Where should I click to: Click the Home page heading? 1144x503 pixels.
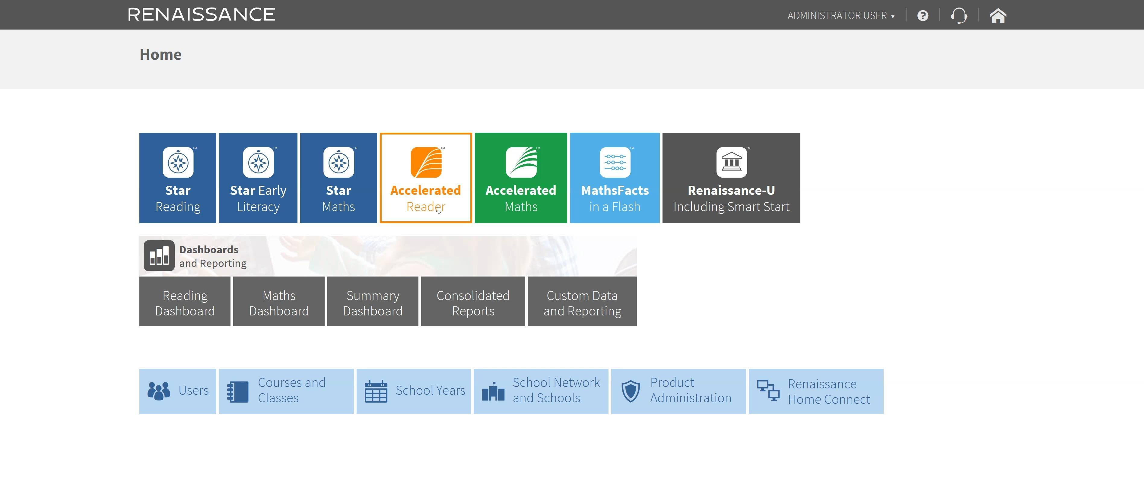tap(161, 55)
